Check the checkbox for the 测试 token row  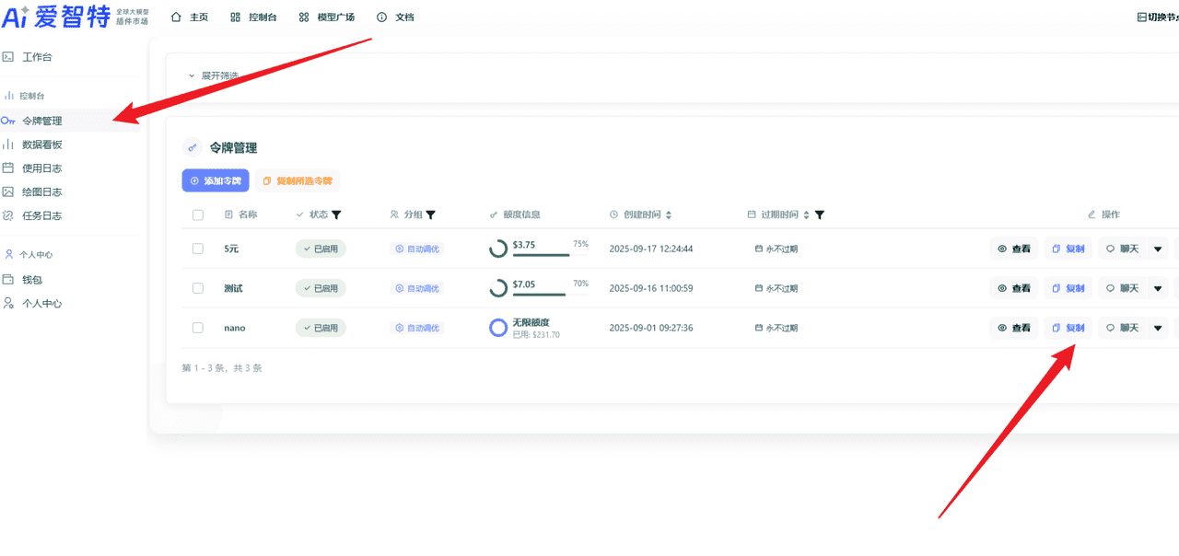coord(198,287)
